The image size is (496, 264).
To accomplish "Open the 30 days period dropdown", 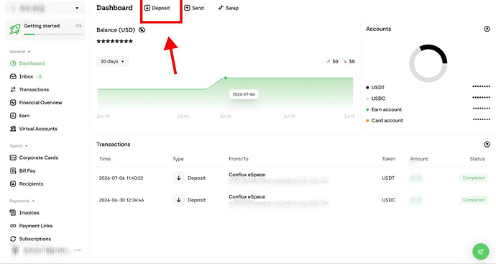I will click(x=113, y=61).
